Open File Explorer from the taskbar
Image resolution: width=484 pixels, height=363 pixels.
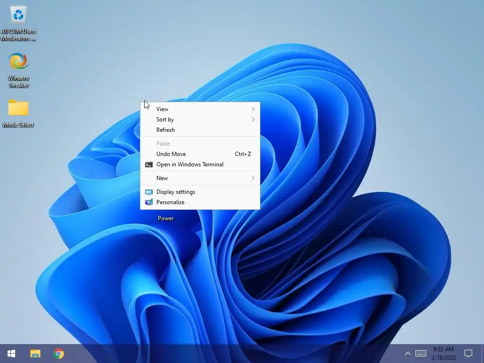[x=35, y=354]
